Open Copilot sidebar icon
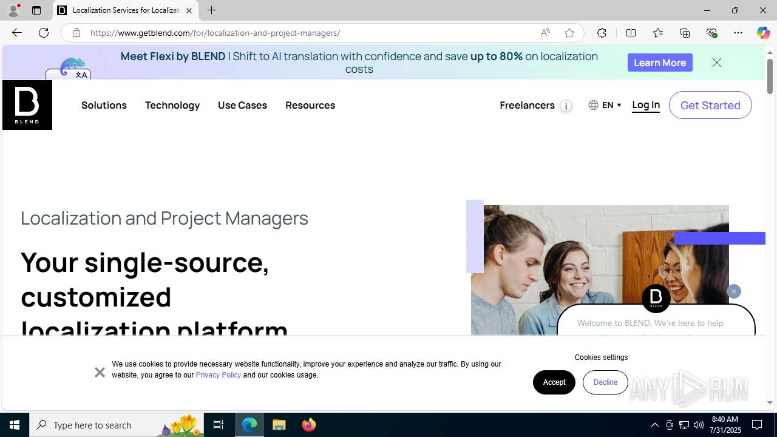The image size is (777, 437). tap(763, 33)
